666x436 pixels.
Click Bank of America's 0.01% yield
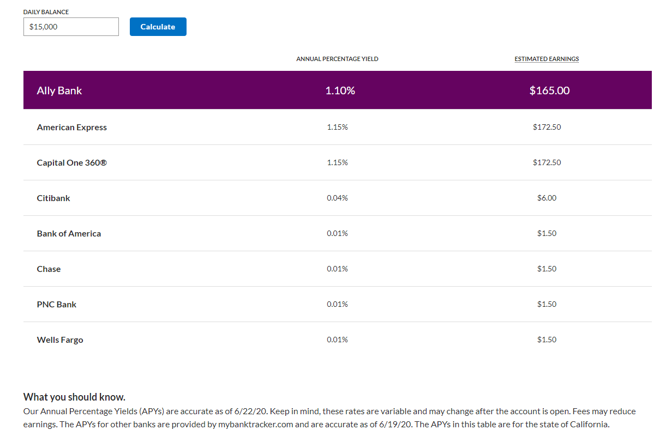(337, 233)
